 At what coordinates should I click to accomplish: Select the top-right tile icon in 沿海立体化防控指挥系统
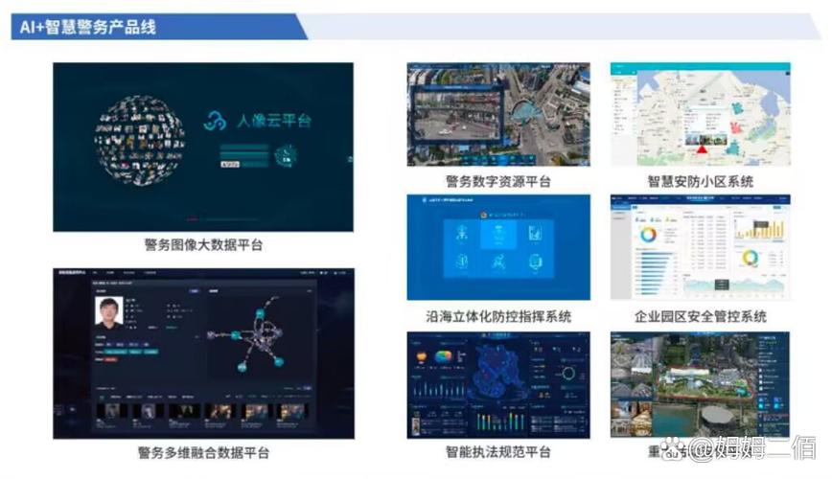pyautogui.click(x=535, y=233)
